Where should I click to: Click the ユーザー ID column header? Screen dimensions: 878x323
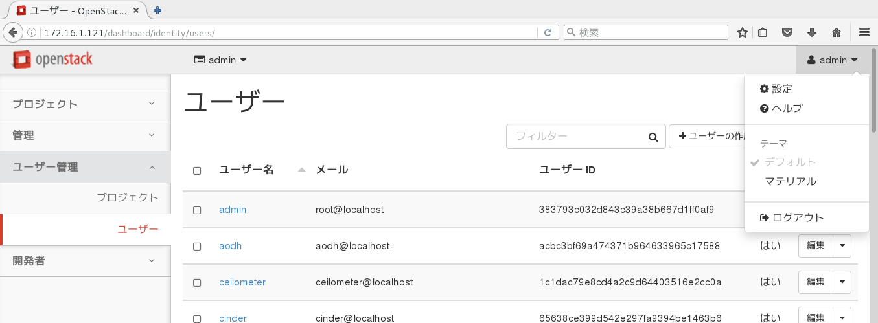coord(568,170)
